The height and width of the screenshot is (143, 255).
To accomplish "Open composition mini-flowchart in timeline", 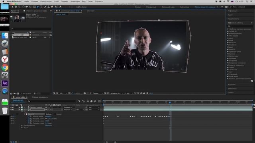I will (79, 101).
